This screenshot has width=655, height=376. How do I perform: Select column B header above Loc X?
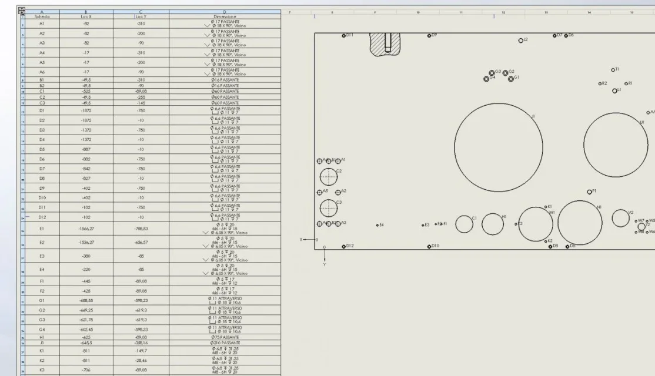pos(86,12)
